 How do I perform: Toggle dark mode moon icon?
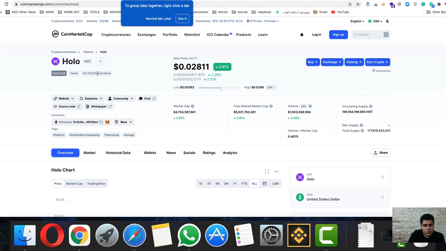pyautogui.click(x=387, y=21)
